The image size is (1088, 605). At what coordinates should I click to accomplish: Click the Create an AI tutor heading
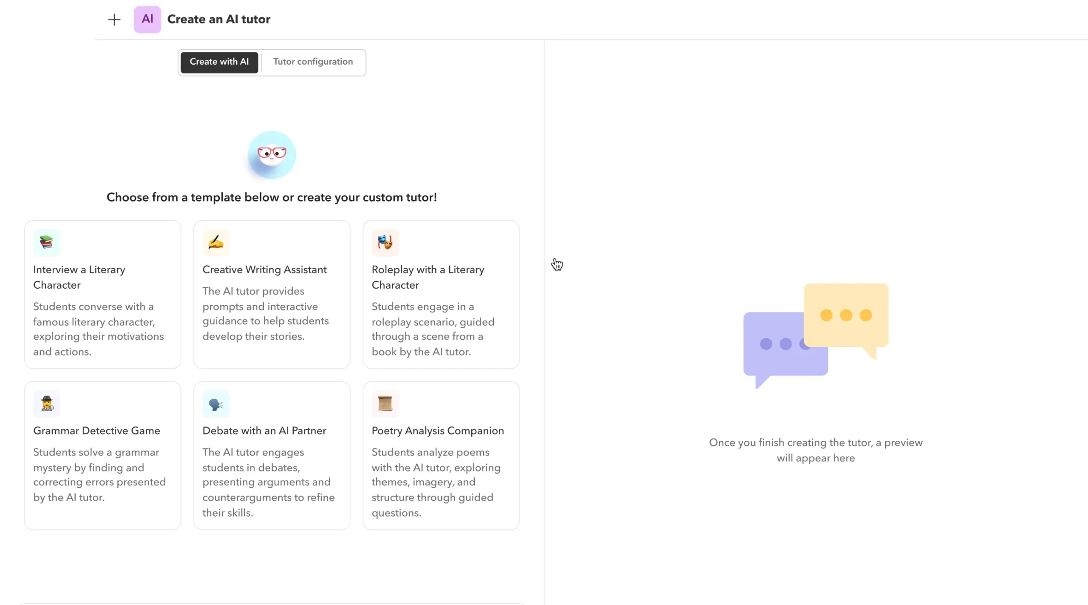(219, 19)
